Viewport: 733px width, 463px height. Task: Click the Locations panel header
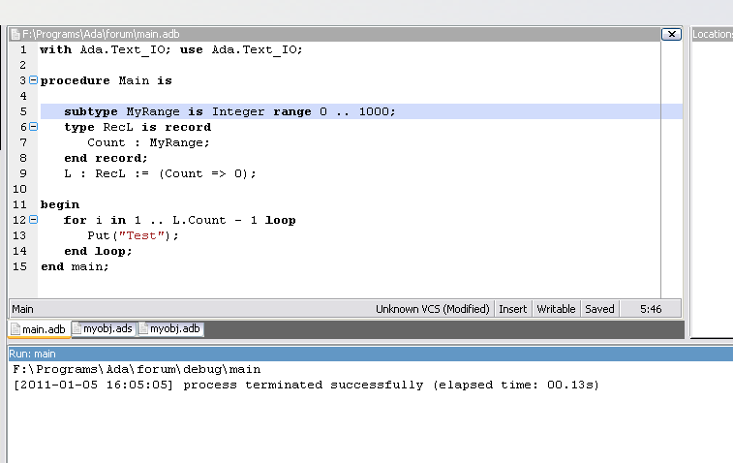(712, 34)
